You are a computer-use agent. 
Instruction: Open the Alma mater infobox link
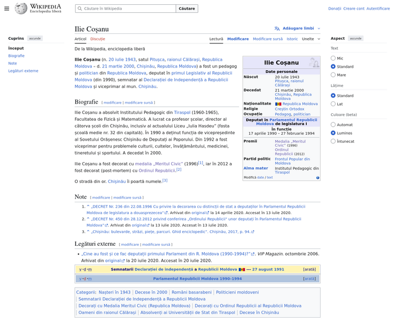point(256,169)
